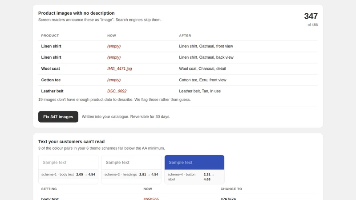Click 'Text your customers can't read' heading

(71, 142)
